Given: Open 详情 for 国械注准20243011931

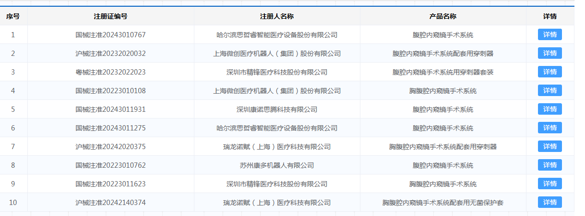Looking at the screenshot, I should (x=549, y=109).
